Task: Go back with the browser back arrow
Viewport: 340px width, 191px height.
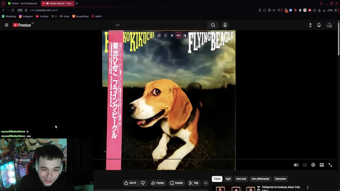Action: (x=3, y=10)
